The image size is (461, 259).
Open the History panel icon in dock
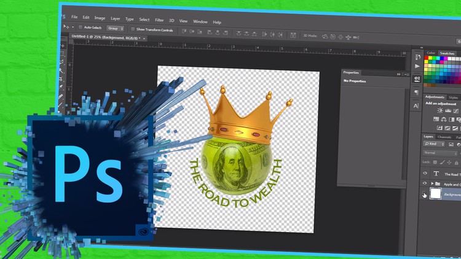pos(417,56)
